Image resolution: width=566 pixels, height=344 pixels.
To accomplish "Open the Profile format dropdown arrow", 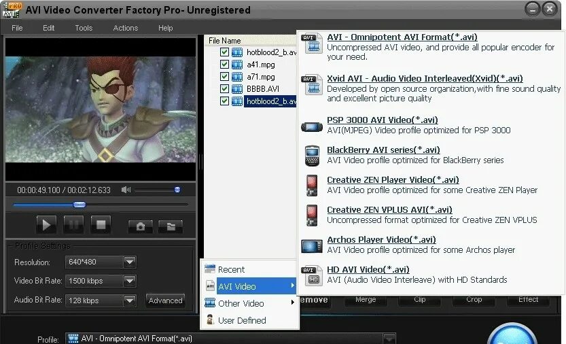I will pos(389,339).
